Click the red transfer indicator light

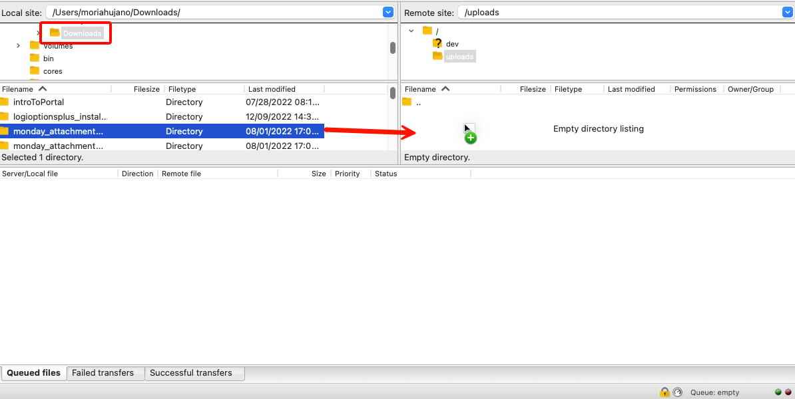tap(787, 392)
